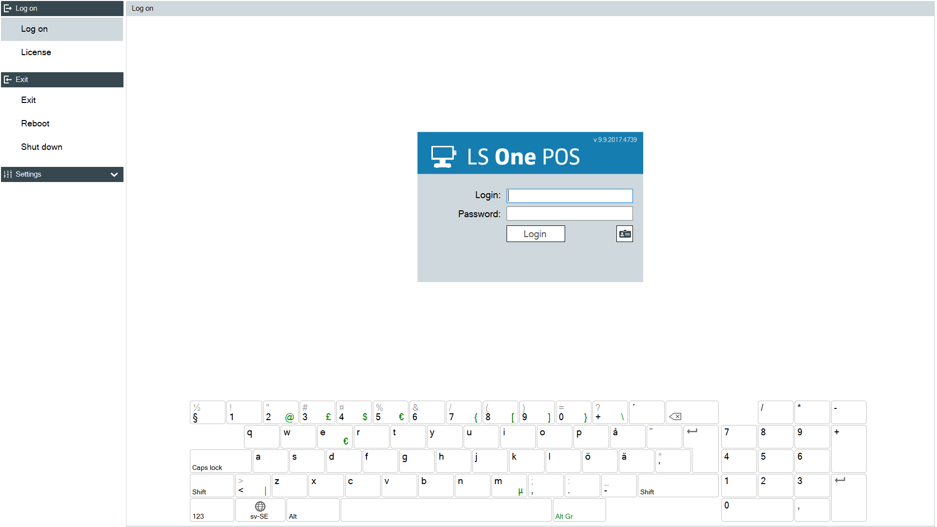
Task: Toggle the right Shift key
Action: (678, 486)
